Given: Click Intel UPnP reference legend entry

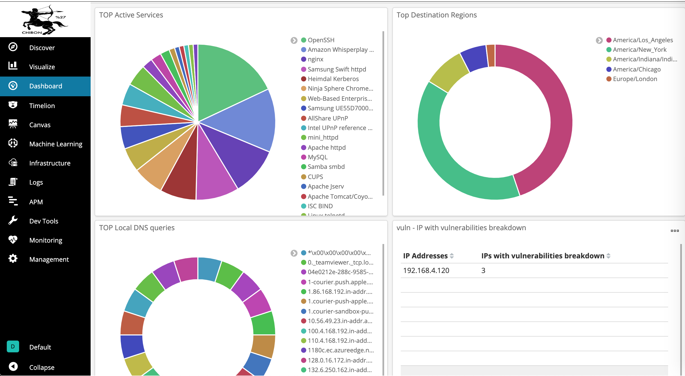Looking at the screenshot, I should [337, 128].
